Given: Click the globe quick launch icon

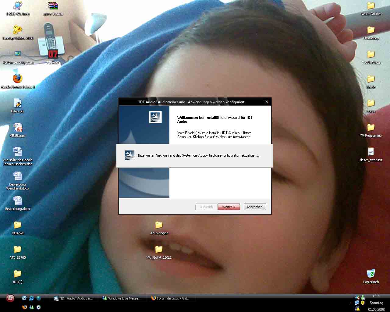Looking at the screenshot, I should [x=38, y=298].
